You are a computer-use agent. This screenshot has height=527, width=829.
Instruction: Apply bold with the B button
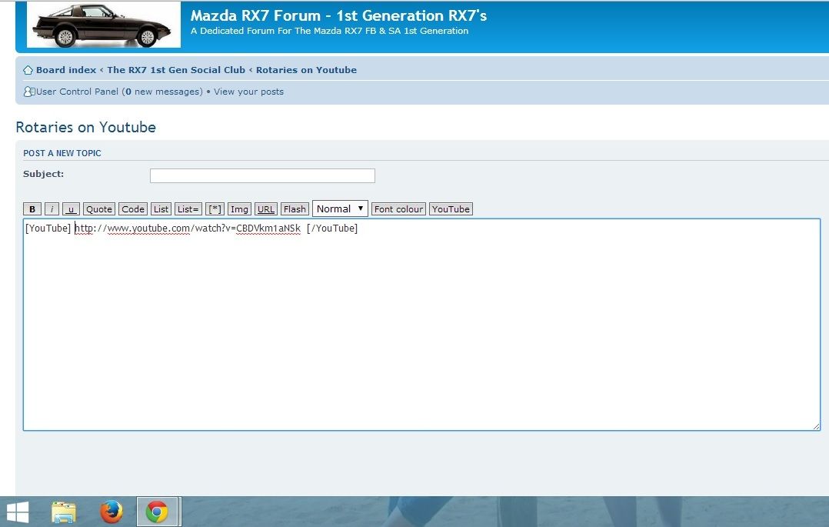point(32,209)
